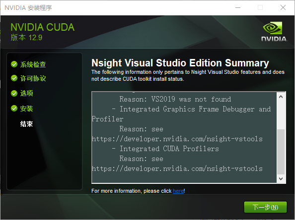Open the 'here' more information link
295x220 pixels.
click(x=178, y=191)
